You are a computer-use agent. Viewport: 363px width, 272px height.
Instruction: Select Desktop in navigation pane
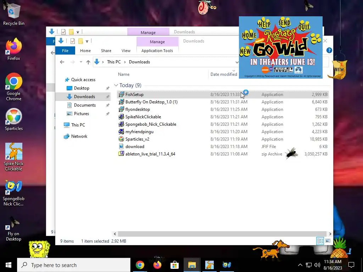point(82,88)
